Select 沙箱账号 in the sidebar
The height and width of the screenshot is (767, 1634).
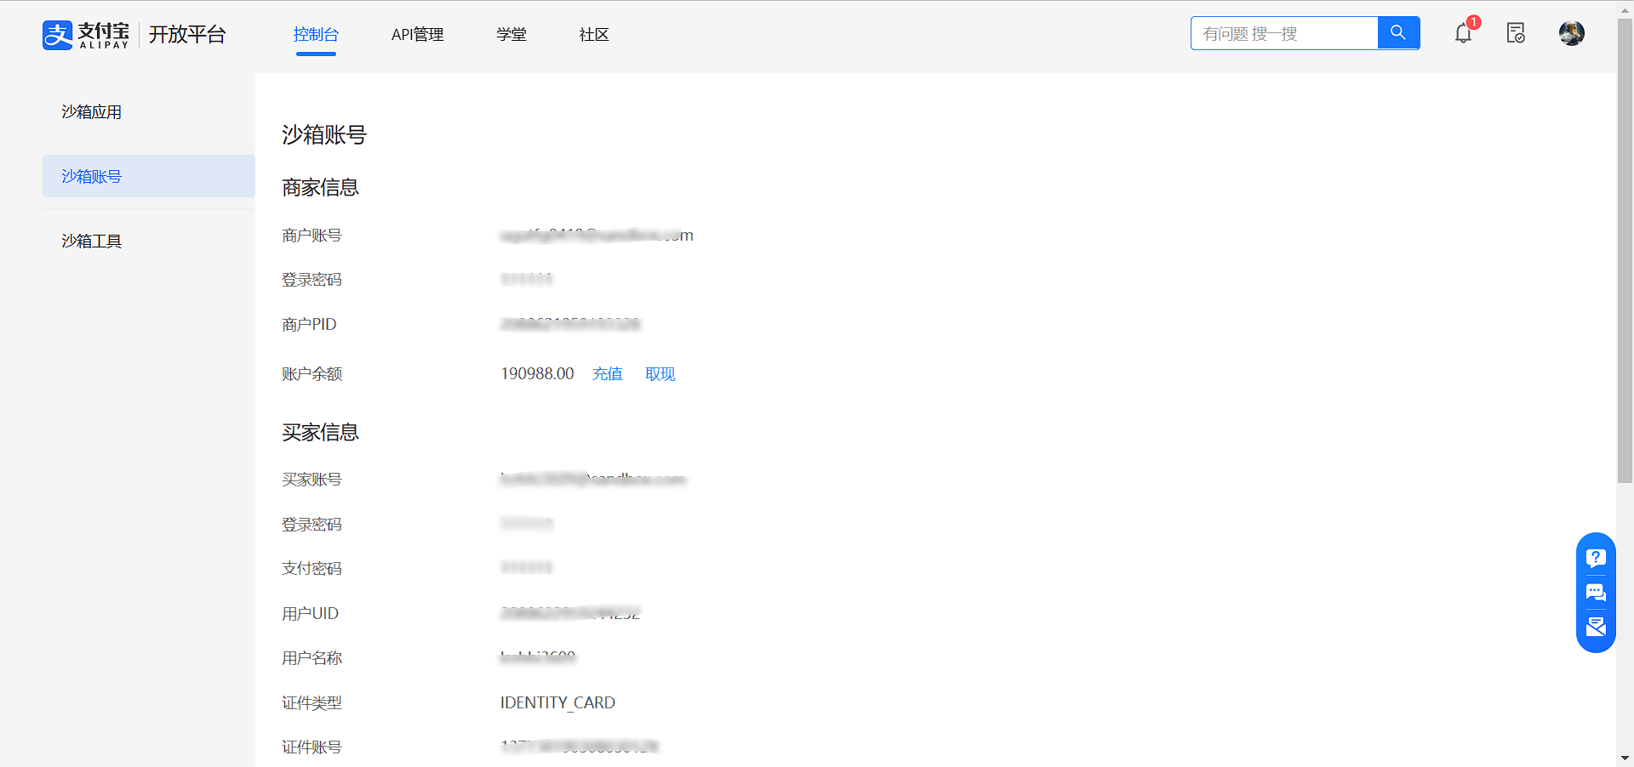[92, 177]
